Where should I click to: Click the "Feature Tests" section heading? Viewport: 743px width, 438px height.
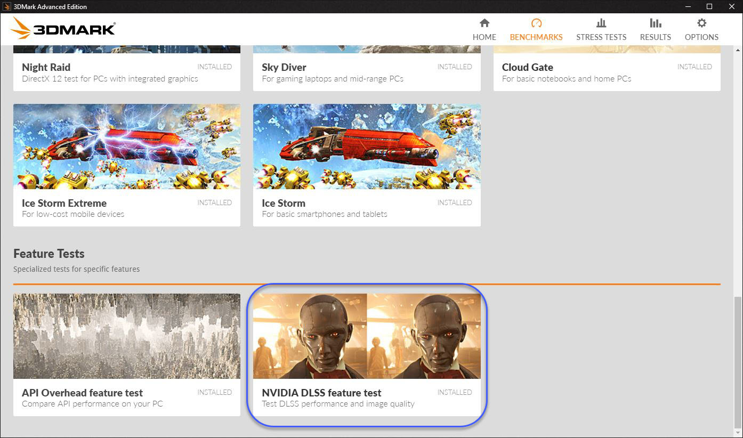pyautogui.click(x=49, y=254)
